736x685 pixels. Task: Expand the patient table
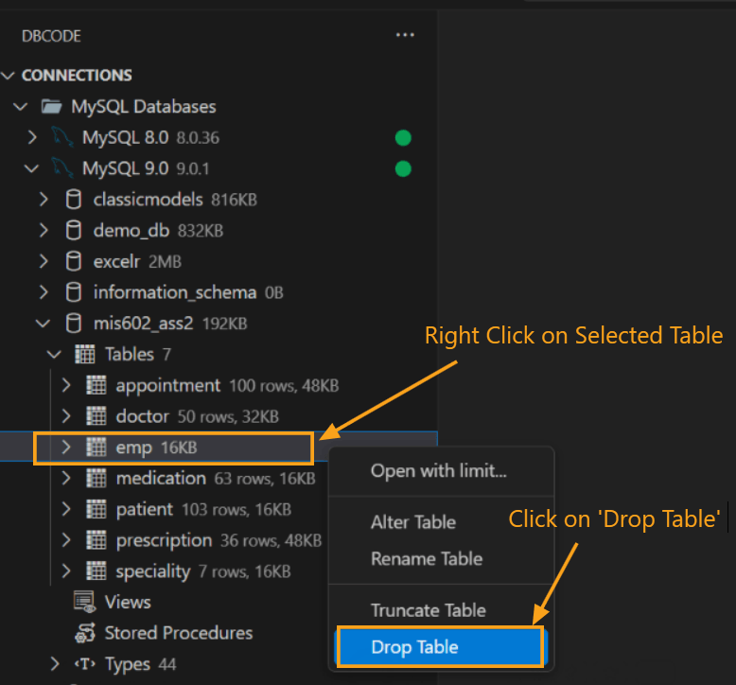pos(66,509)
